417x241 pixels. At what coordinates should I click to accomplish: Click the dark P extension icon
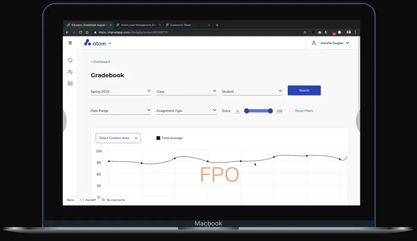point(313,32)
